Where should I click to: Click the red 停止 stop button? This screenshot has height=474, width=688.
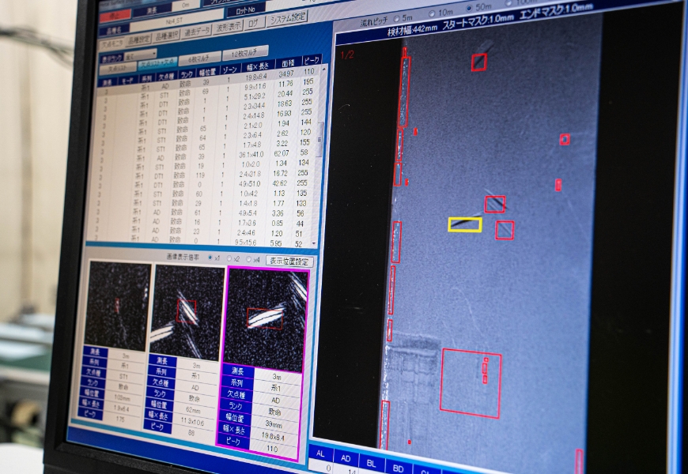[x=117, y=14]
